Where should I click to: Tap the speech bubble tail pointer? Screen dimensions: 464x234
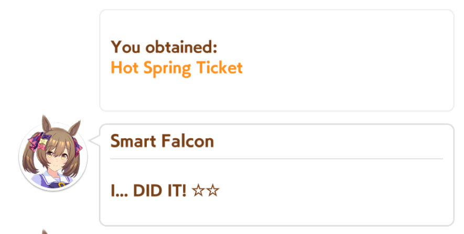click(x=95, y=141)
